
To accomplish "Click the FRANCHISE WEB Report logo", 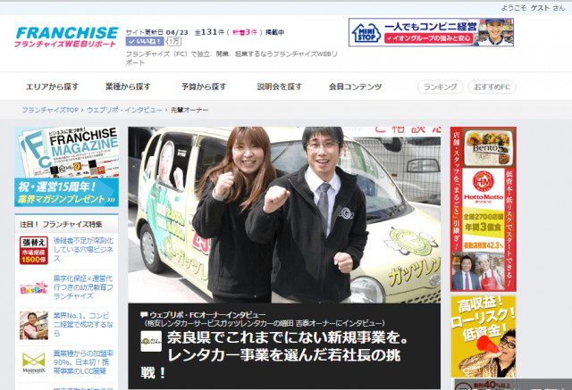I will (67, 37).
